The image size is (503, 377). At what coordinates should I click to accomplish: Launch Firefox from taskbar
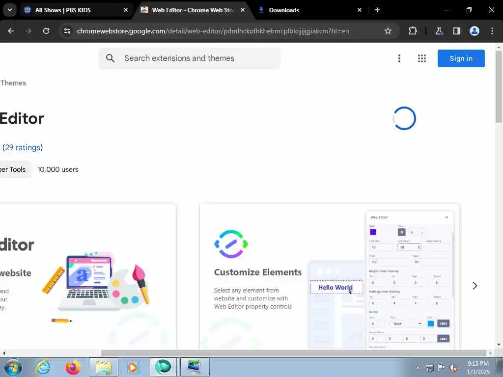coord(73,367)
